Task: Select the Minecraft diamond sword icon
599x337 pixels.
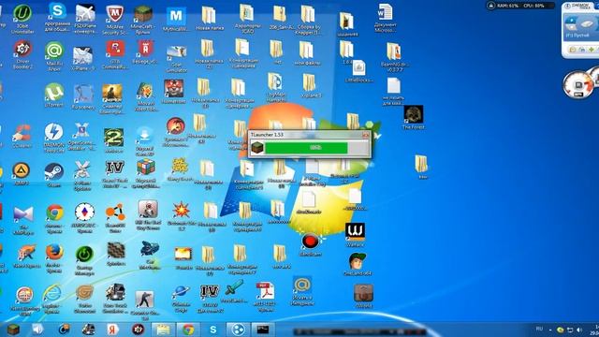Action: pos(234,287)
